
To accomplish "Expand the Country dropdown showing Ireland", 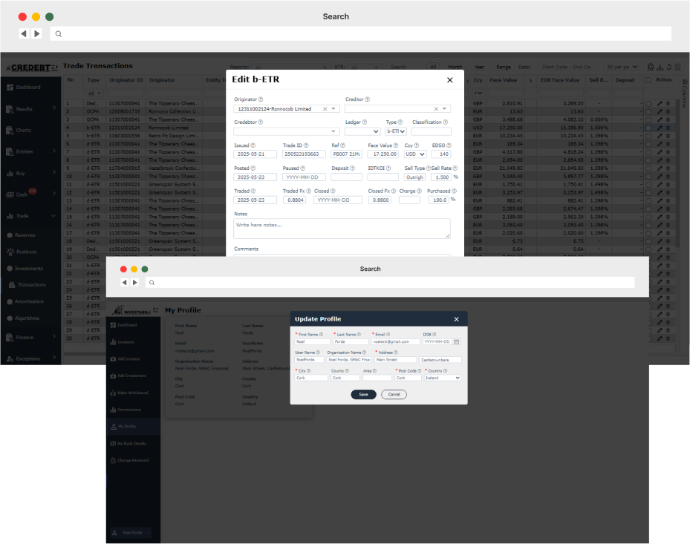I will pyautogui.click(x=443, y=378).
